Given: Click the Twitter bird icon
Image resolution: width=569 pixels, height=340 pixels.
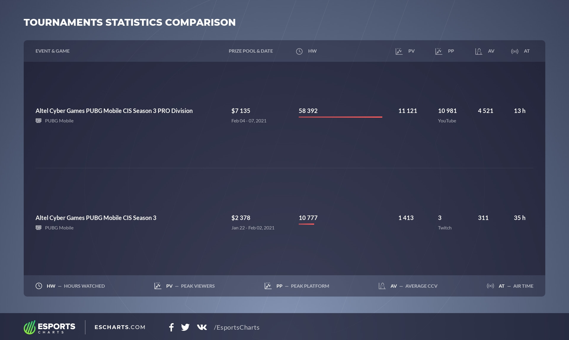Looking at the screenshot, I should (x=185, y=327).
